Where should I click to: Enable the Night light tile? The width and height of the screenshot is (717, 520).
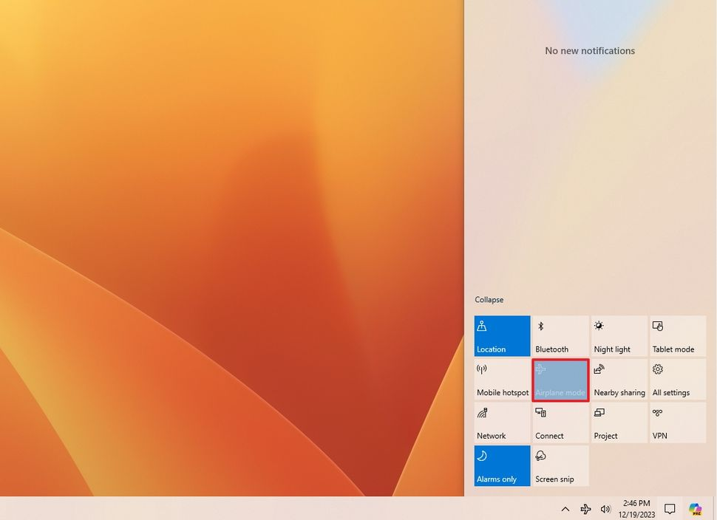(x=619, y=336)
